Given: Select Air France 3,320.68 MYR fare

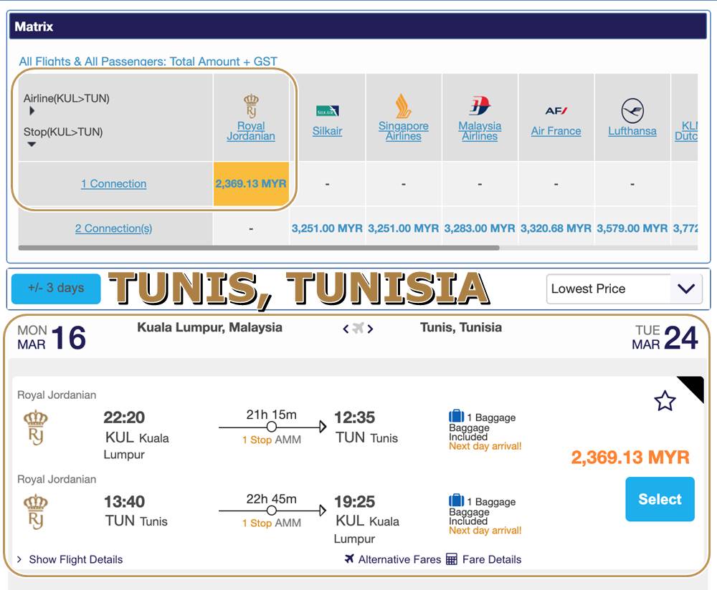Looking at the screenshot, I should pos(556,228).
